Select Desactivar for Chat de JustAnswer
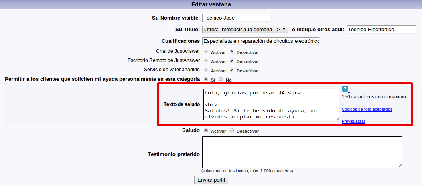The height and width of the screenshot is (186, 422). pyautogui.click(x=231, y=52)
